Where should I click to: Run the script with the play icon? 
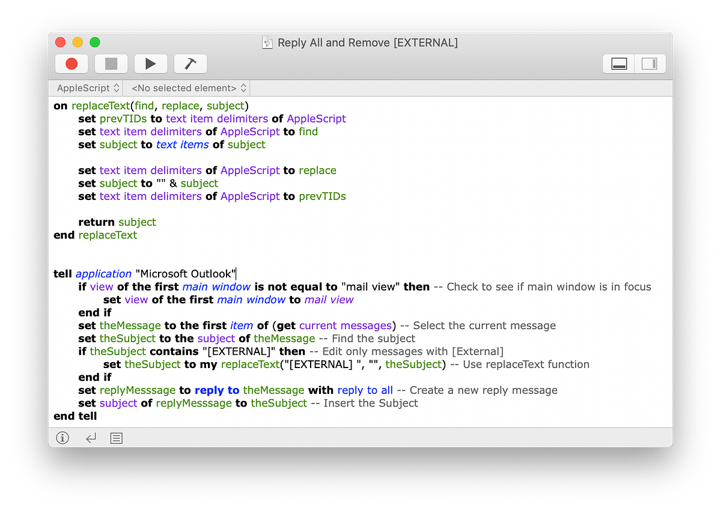[x=150, y=63]
